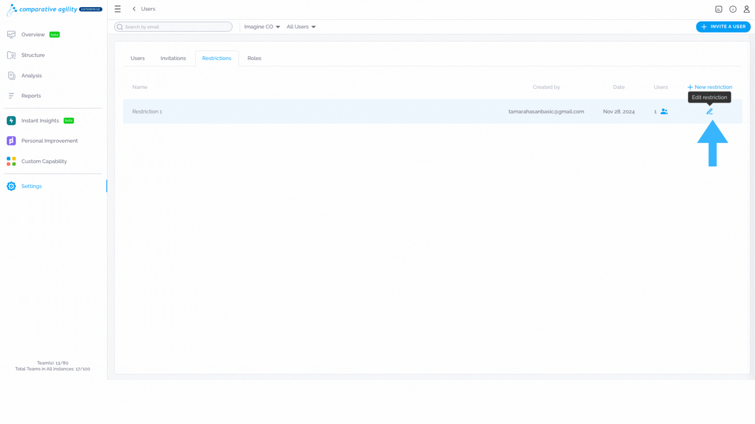
Task: Open Instant Insights from the sidebar
Action: tap(40, 121)
